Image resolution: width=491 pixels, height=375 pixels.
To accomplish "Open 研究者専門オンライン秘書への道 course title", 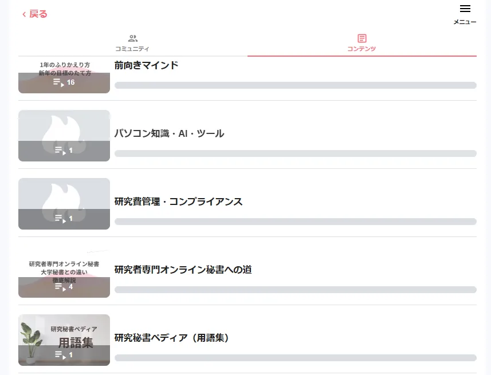I will point(183,270).
